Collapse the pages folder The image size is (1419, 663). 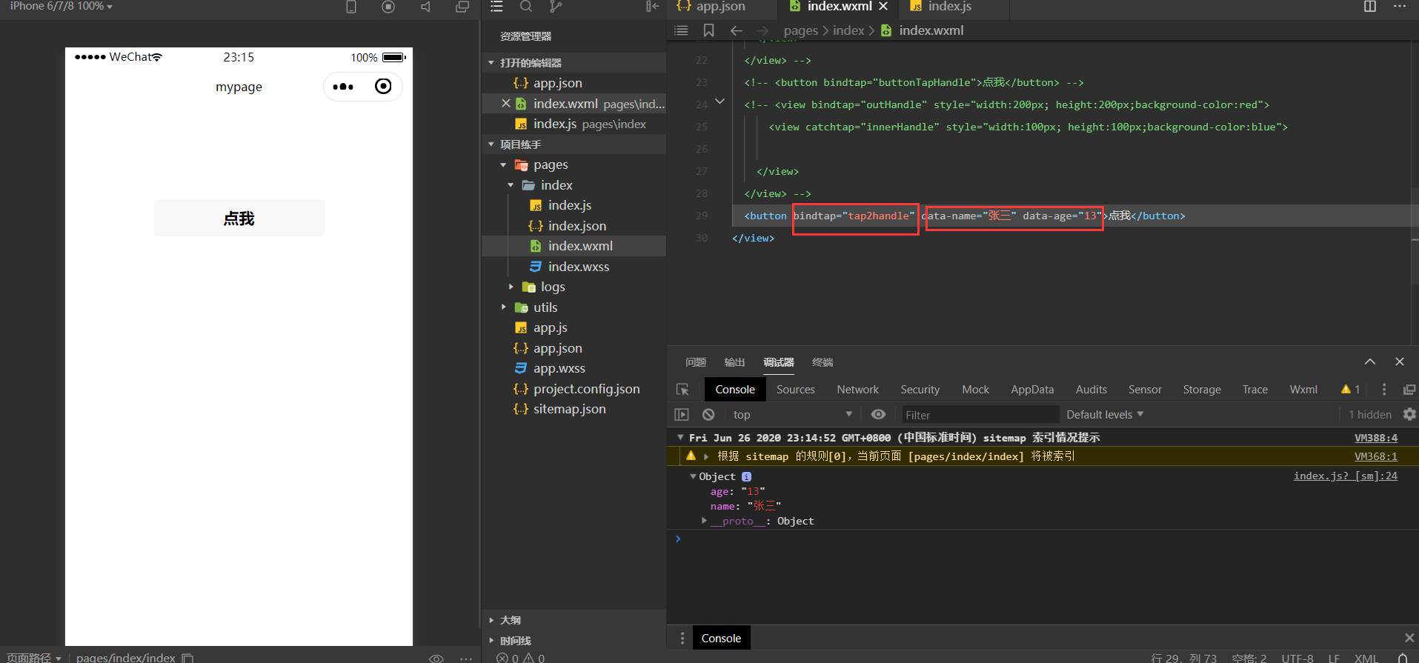click(504, 164)
